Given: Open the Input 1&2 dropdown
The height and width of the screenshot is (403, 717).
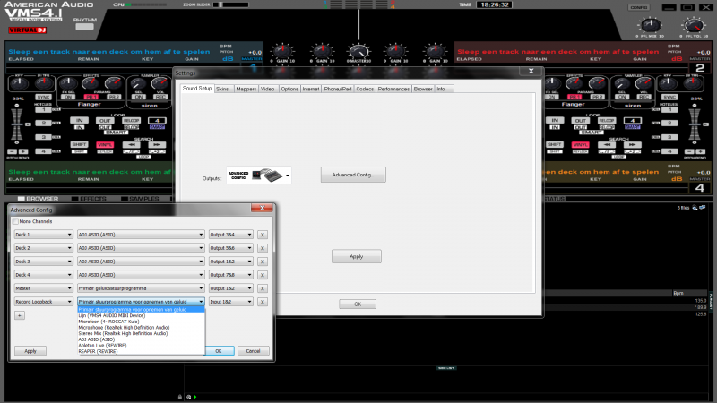Looking at the screenshot, I should (231, 302).
